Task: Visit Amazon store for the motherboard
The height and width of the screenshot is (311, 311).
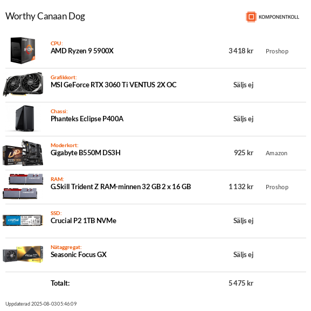Action: [x=277, y=153]
